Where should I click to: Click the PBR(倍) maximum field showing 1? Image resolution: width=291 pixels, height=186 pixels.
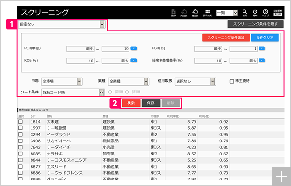[243, 49]
